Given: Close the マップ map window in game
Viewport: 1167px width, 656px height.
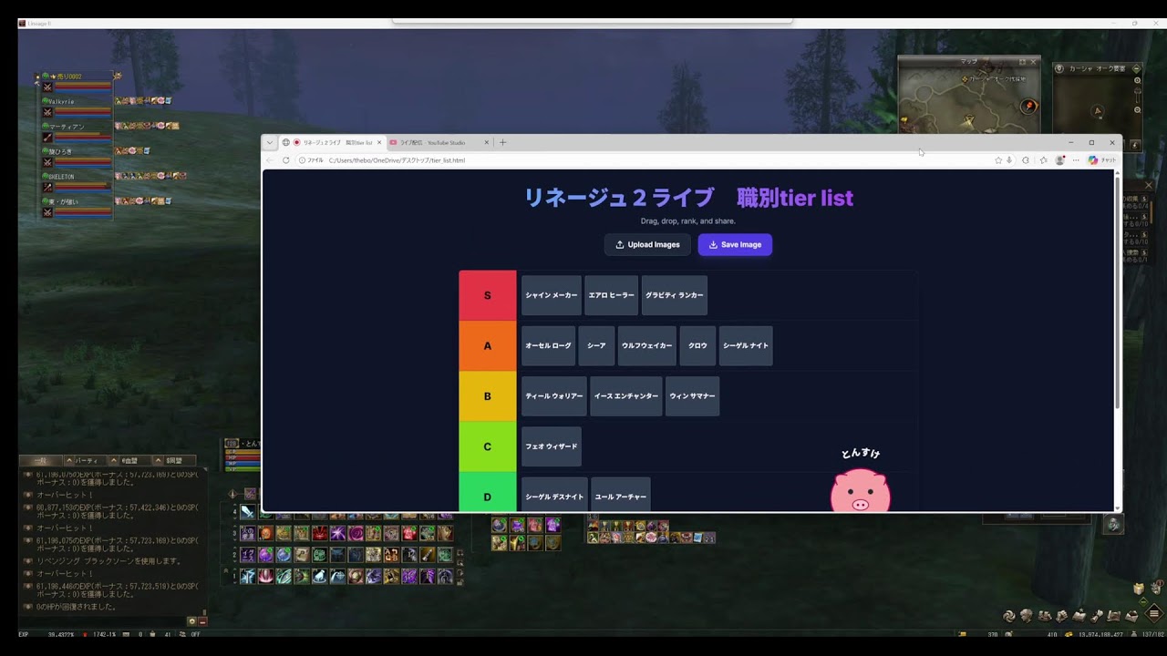Looking at the screenshot, I should [x=1033, y=62].
